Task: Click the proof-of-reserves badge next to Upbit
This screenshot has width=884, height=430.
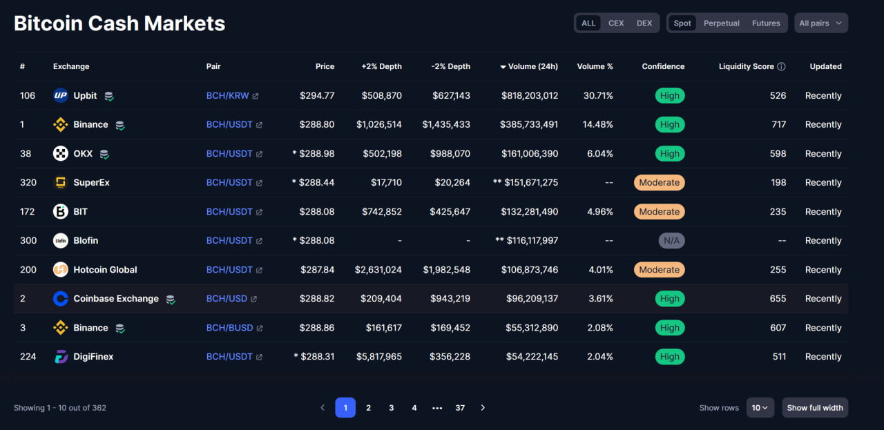Action: coord(109,97)
